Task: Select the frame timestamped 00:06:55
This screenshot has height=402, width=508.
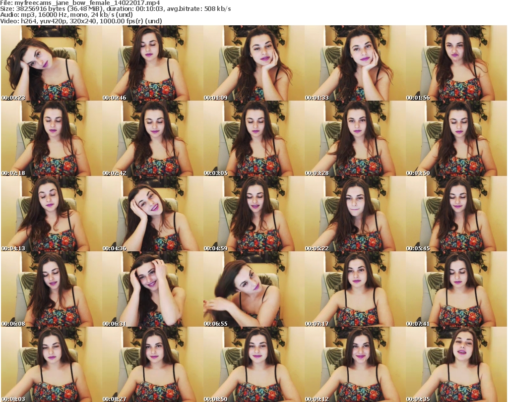Action: click(254, 289)
